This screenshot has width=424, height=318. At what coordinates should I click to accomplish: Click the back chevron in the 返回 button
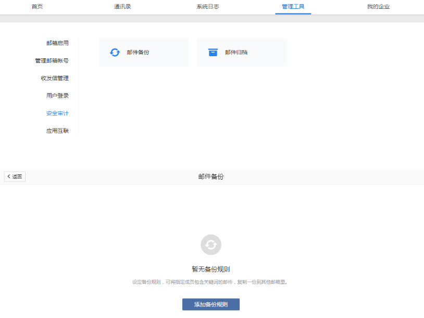pyautogui.click(x=9, y=176)
